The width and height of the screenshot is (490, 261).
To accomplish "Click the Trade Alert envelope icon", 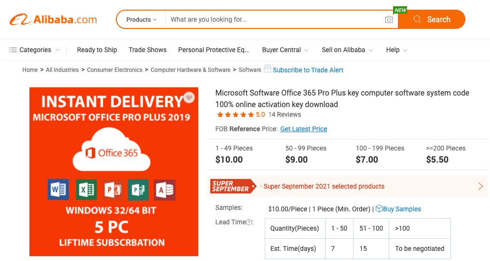I will [267, 69].
